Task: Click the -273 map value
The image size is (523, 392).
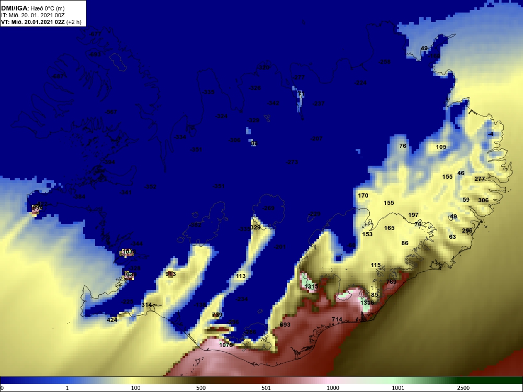Action: 292,162
